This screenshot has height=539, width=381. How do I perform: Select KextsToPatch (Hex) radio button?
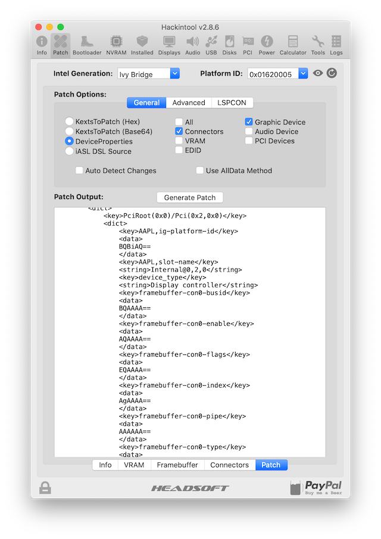(69, 121)
